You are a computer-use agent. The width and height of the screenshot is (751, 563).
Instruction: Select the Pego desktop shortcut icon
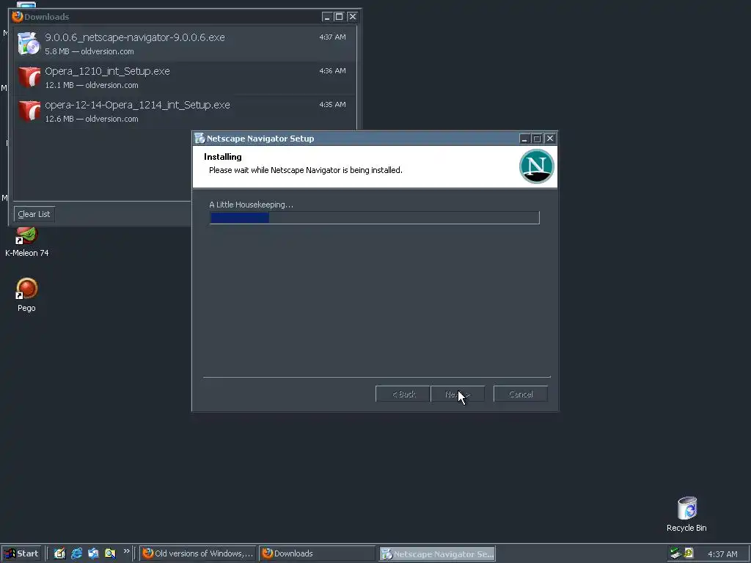click(27, 289)
